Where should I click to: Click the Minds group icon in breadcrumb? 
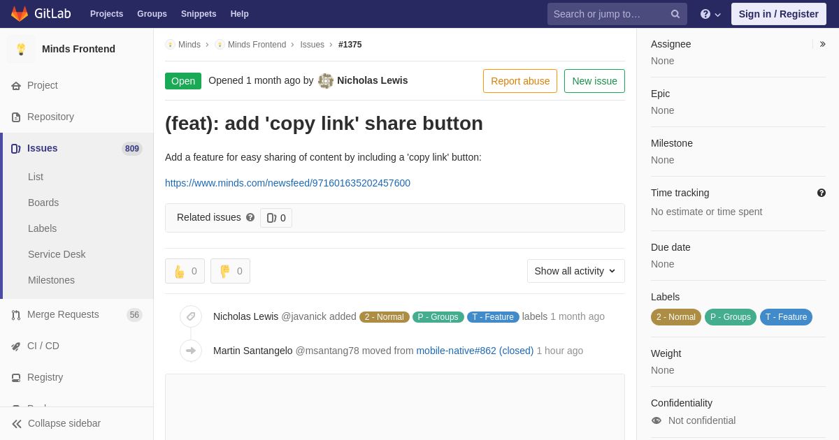pyautogui.click(x=170, y=45)
